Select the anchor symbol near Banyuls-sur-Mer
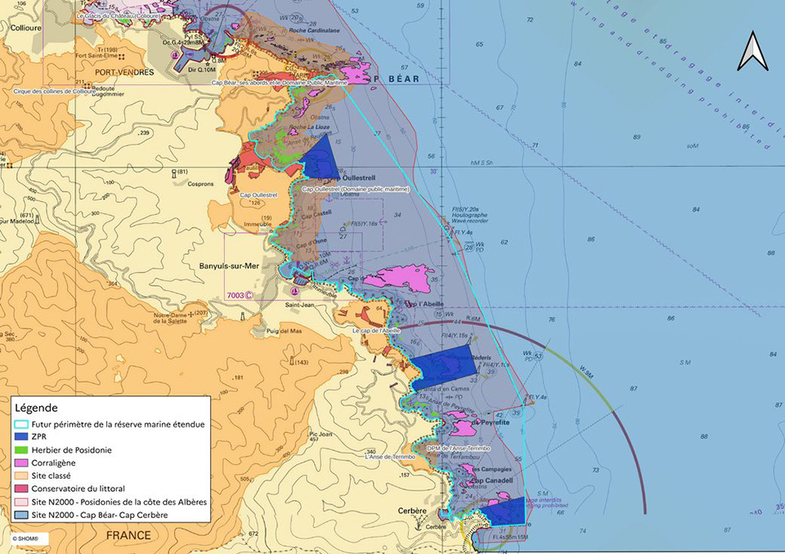The image size is (785, 554). [295, 291]
